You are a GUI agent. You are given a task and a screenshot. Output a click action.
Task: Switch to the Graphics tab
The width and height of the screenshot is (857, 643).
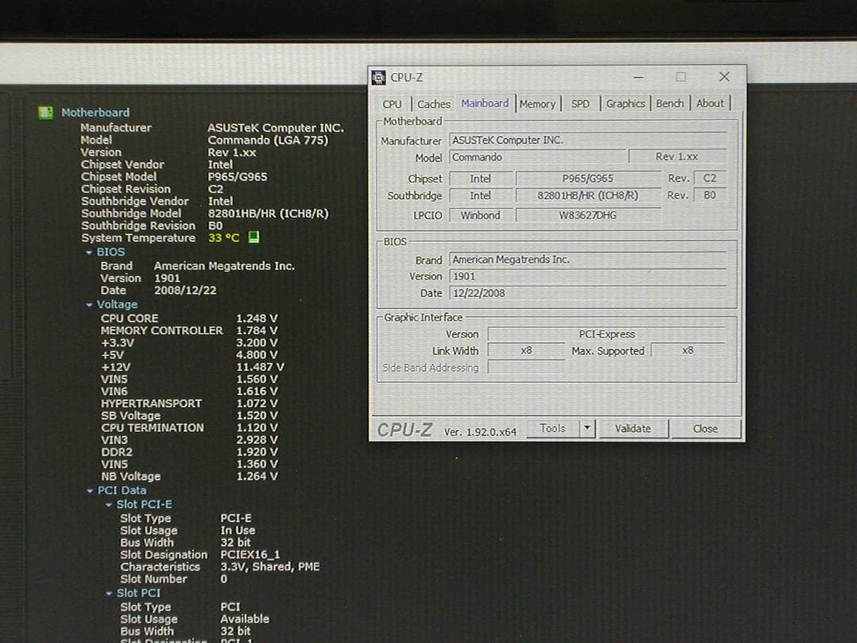[626, 103]
